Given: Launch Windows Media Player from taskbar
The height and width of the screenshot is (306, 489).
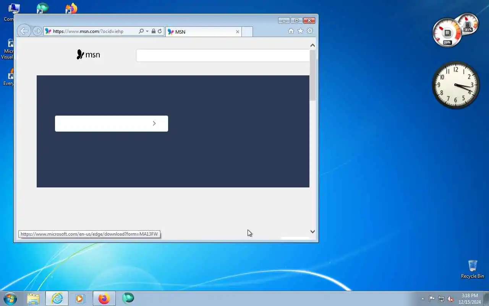Looking at the screenshot, I should (x=80, y=298).
